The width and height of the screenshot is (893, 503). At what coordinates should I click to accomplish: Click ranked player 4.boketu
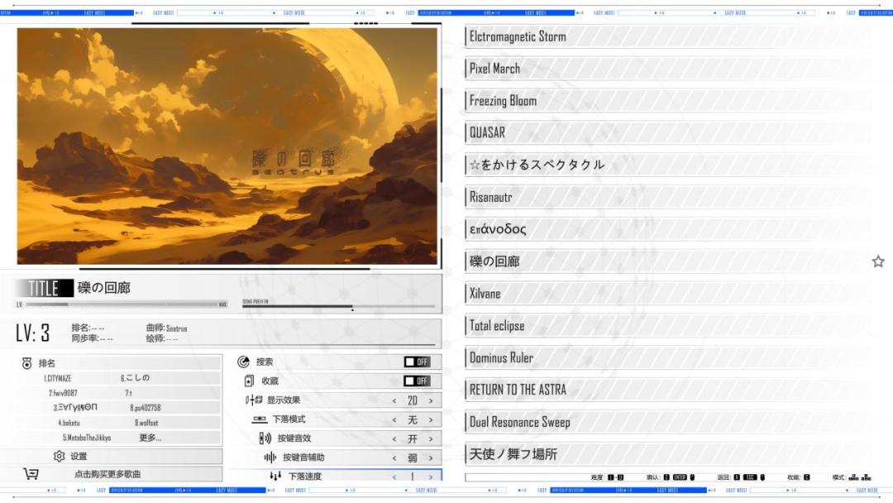coord(69,423)
